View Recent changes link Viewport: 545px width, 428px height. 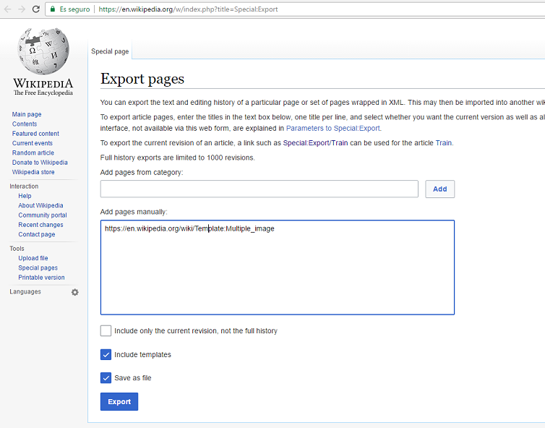click(x=40, y=225)
